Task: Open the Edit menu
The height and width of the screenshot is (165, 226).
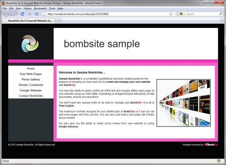Action: tap(11, 8)
